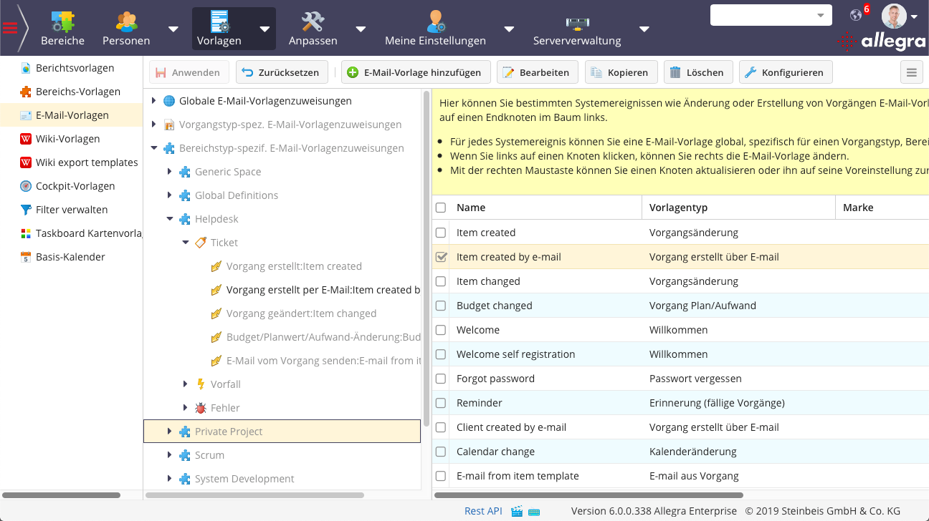929x521 pixels.
Task: Expand the Private Project tree node
Action: pyautogui.click(x=169, y=432)
